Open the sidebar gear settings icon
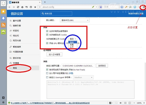The image size is (146, 105). point(3,102)
